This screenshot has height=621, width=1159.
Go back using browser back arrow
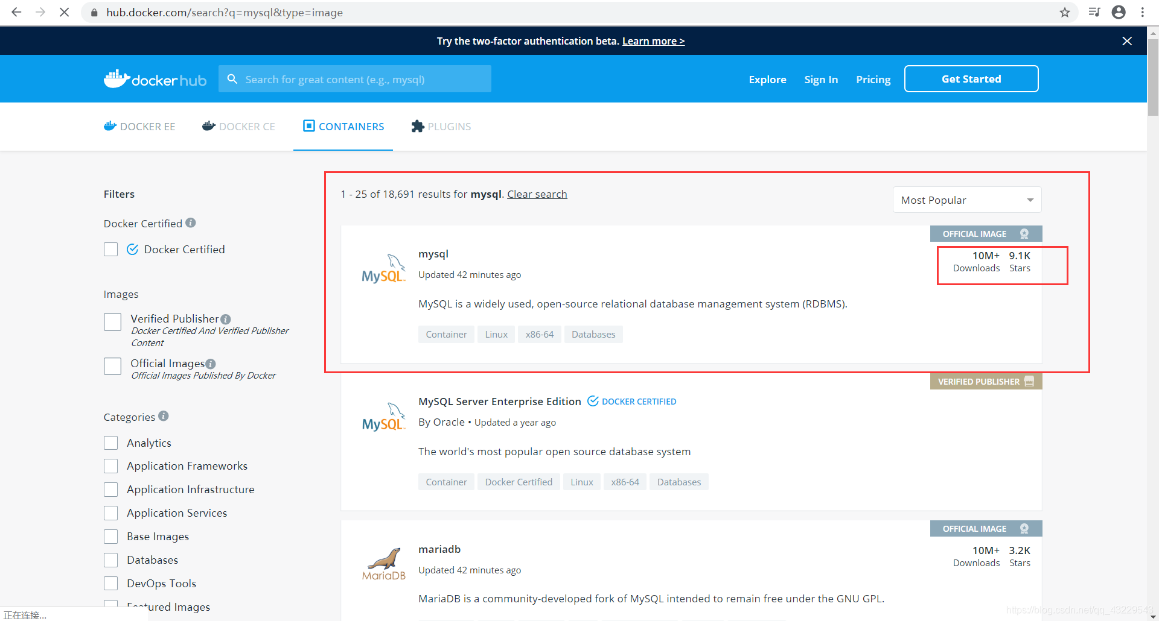coord(16,12)
